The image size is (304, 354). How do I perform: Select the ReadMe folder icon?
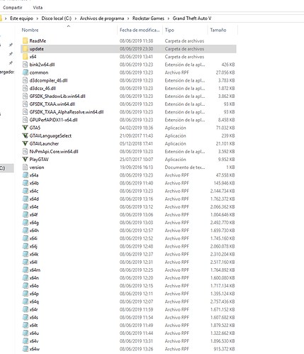[x=26, y=41]
